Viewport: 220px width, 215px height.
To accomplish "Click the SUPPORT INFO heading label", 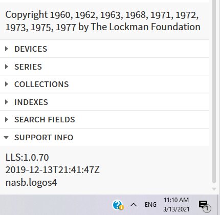I will coord(44,138).
